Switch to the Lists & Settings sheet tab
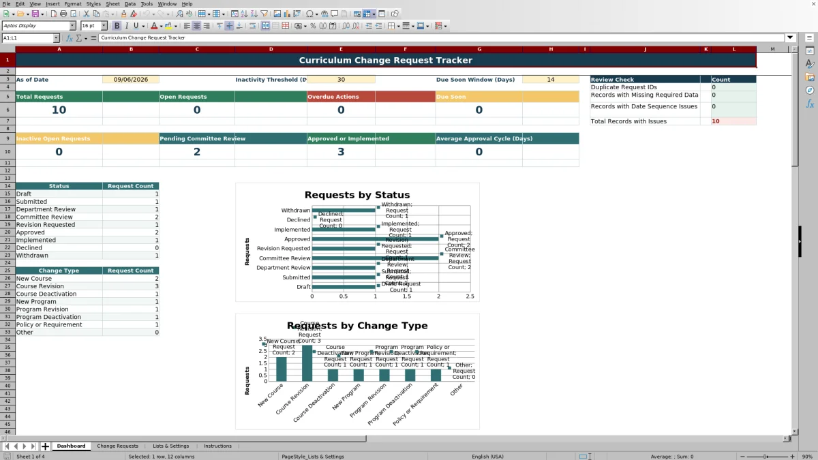 tap(170, 446)
